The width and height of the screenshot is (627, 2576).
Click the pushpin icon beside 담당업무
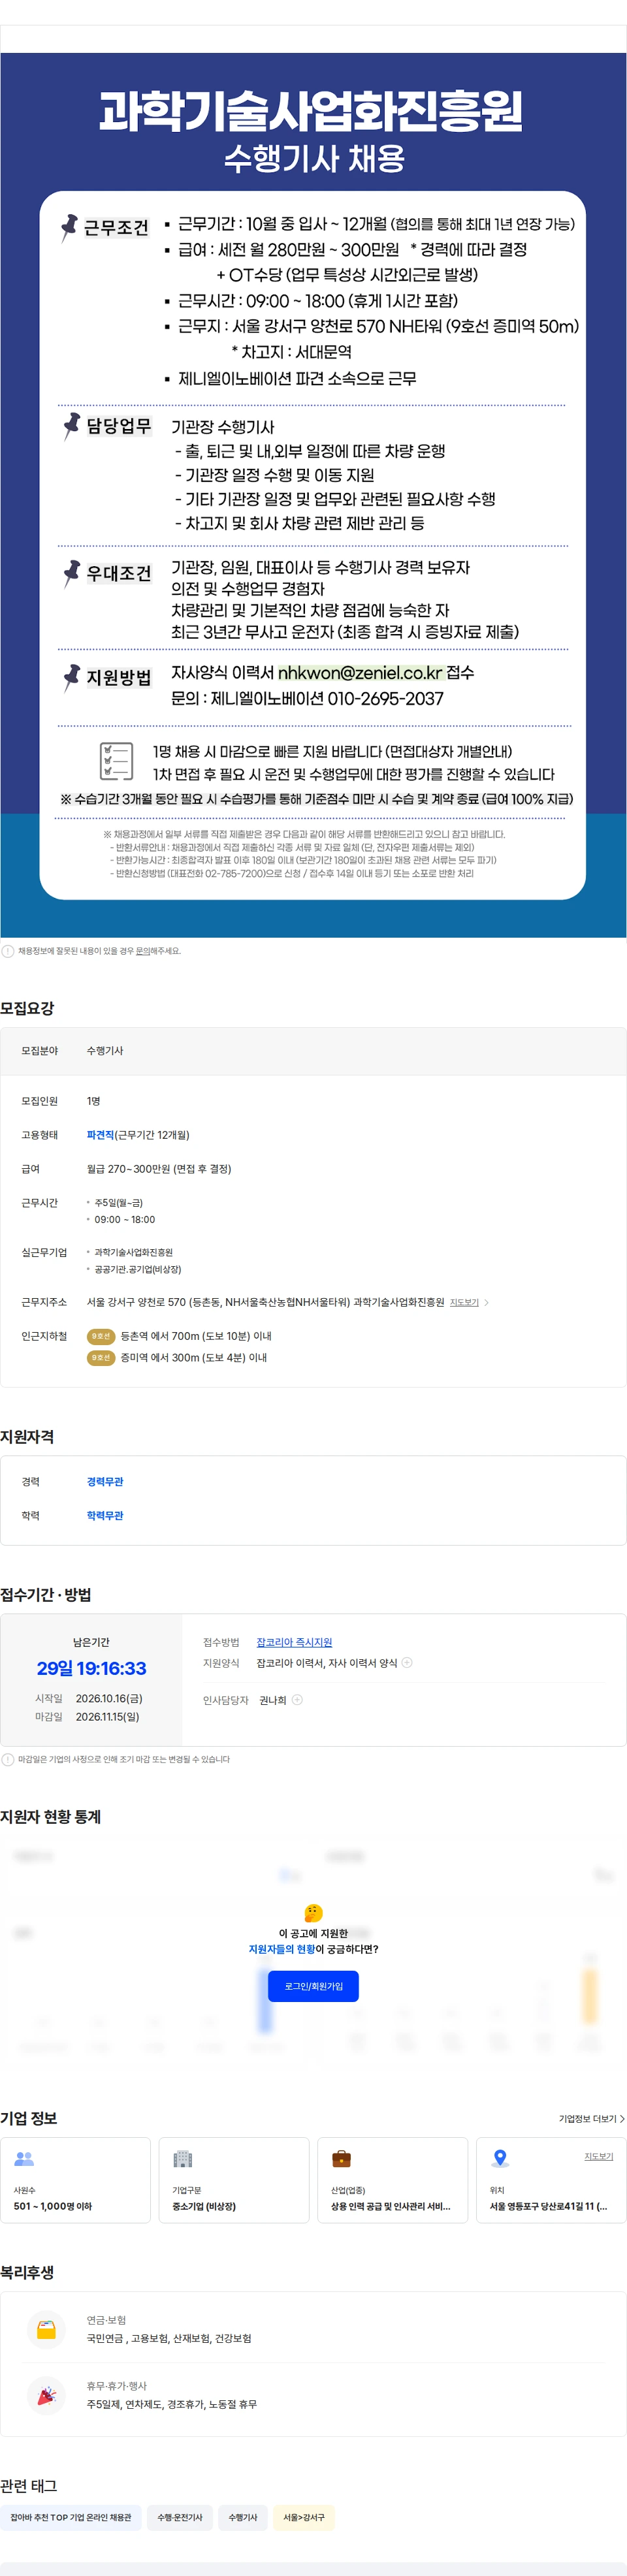[71, 427]
